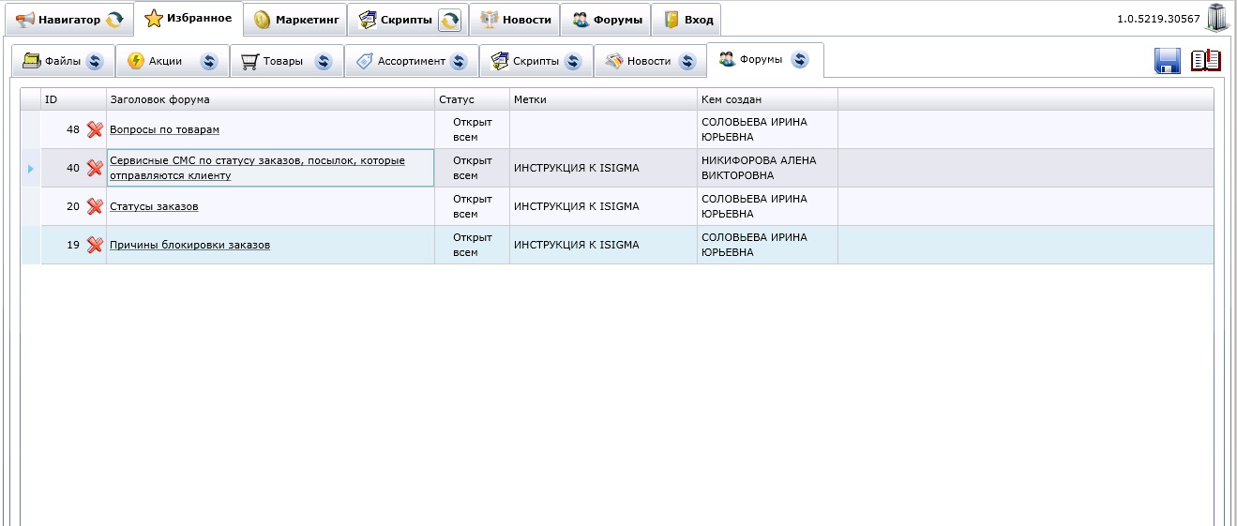The height and width of the screenshot is (526, 1237).
Task: Click author НИКИФОРОВА АЛЕНА ВИКТОРОВНА
Action: (759, 168)
